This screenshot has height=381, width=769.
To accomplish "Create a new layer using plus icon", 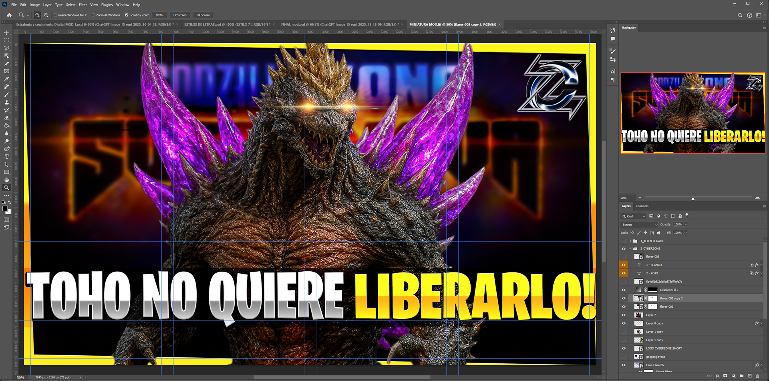I will coord(750,376).
